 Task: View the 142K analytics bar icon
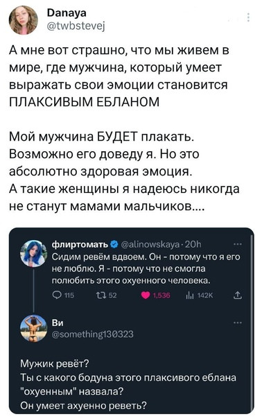(189, 296)
